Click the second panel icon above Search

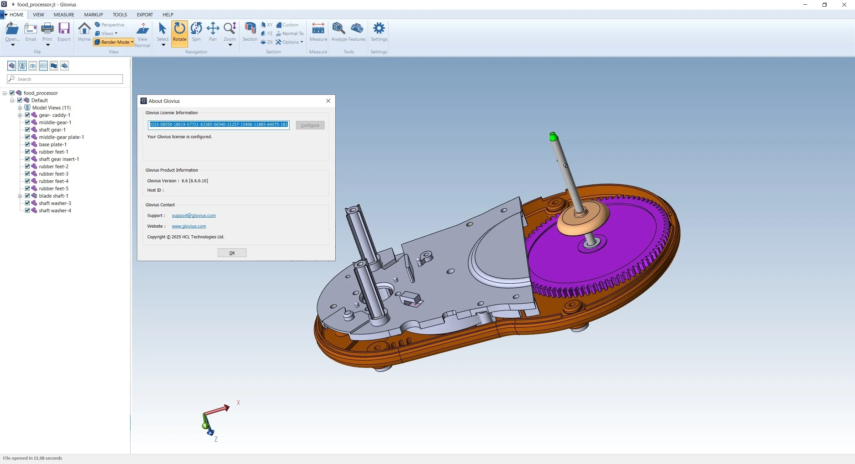pos(22,66)
